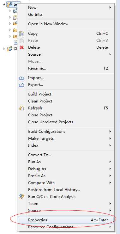Click the second project icon in tree
This screenshot has width=120, height=234.
click(9, 49)
